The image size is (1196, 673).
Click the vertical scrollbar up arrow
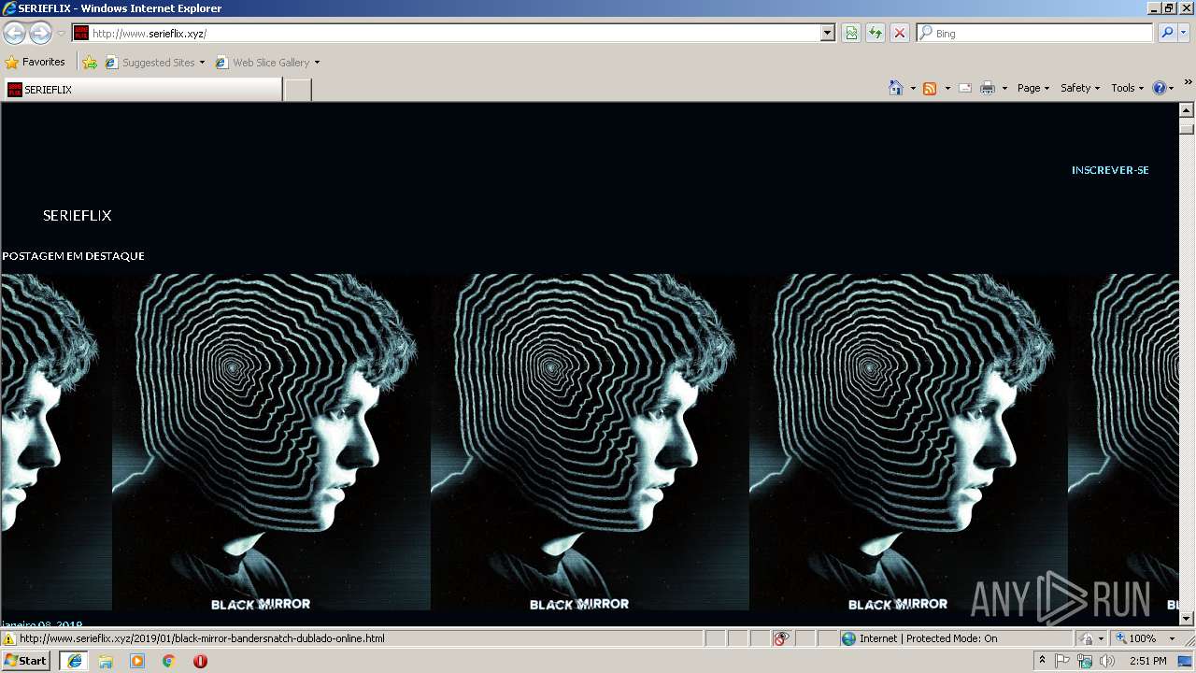1187,110
